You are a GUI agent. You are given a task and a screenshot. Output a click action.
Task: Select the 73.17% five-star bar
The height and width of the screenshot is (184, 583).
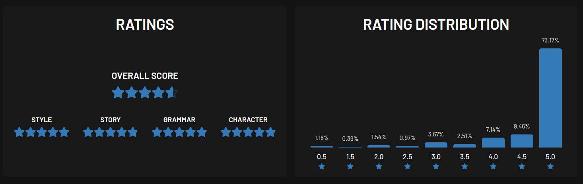tap(550, 98)
